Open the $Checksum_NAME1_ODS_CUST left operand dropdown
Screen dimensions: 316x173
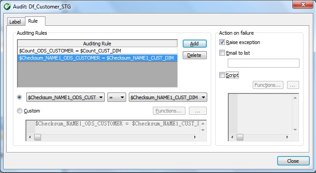[66, 97]
